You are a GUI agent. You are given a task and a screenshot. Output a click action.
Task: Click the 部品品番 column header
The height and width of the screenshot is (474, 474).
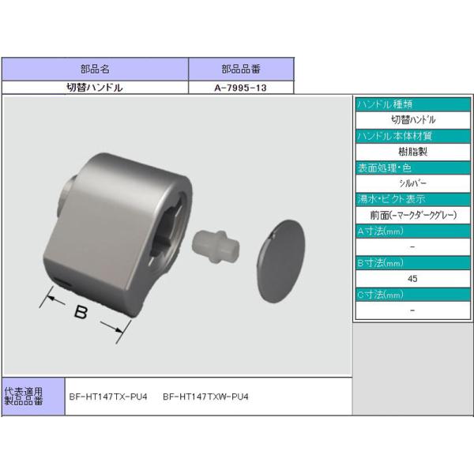click(x=240, y=69)
